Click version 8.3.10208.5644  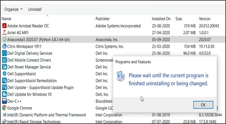point(210,115)
